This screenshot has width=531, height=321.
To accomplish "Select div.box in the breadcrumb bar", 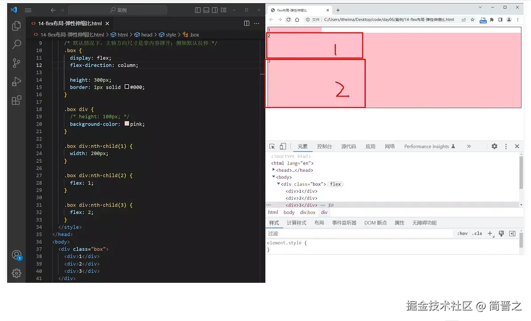I will point(307,212).
